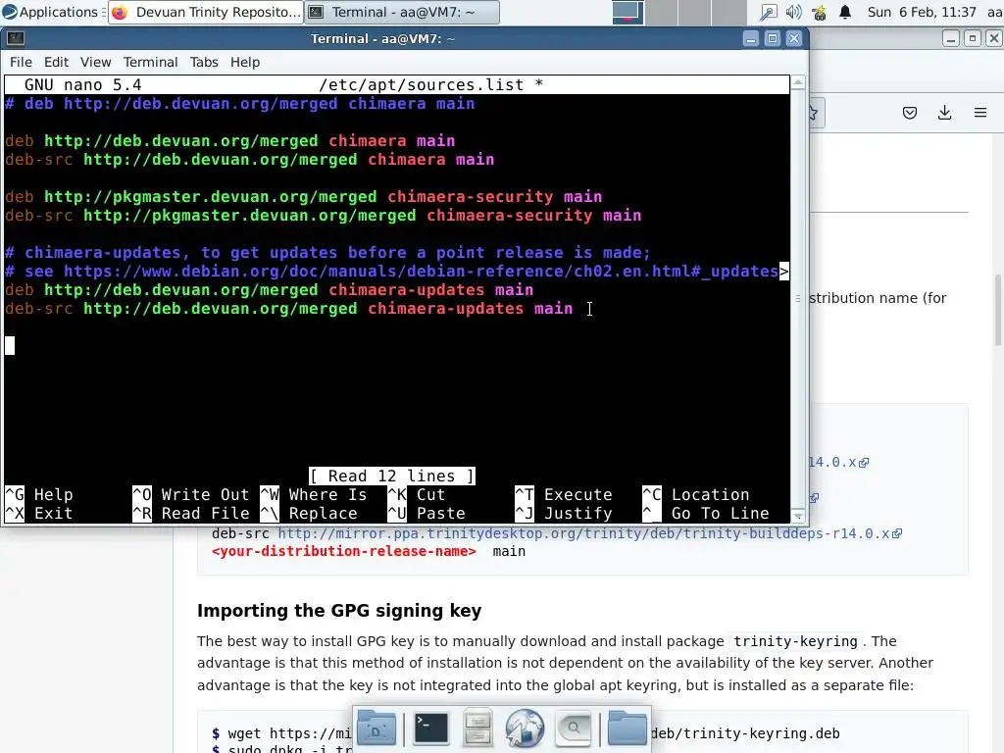Close the Terminal window

(x=794, y=38)
